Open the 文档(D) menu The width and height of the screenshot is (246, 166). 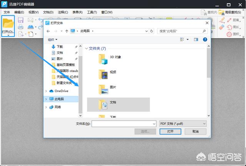click(x=48, y=12)
